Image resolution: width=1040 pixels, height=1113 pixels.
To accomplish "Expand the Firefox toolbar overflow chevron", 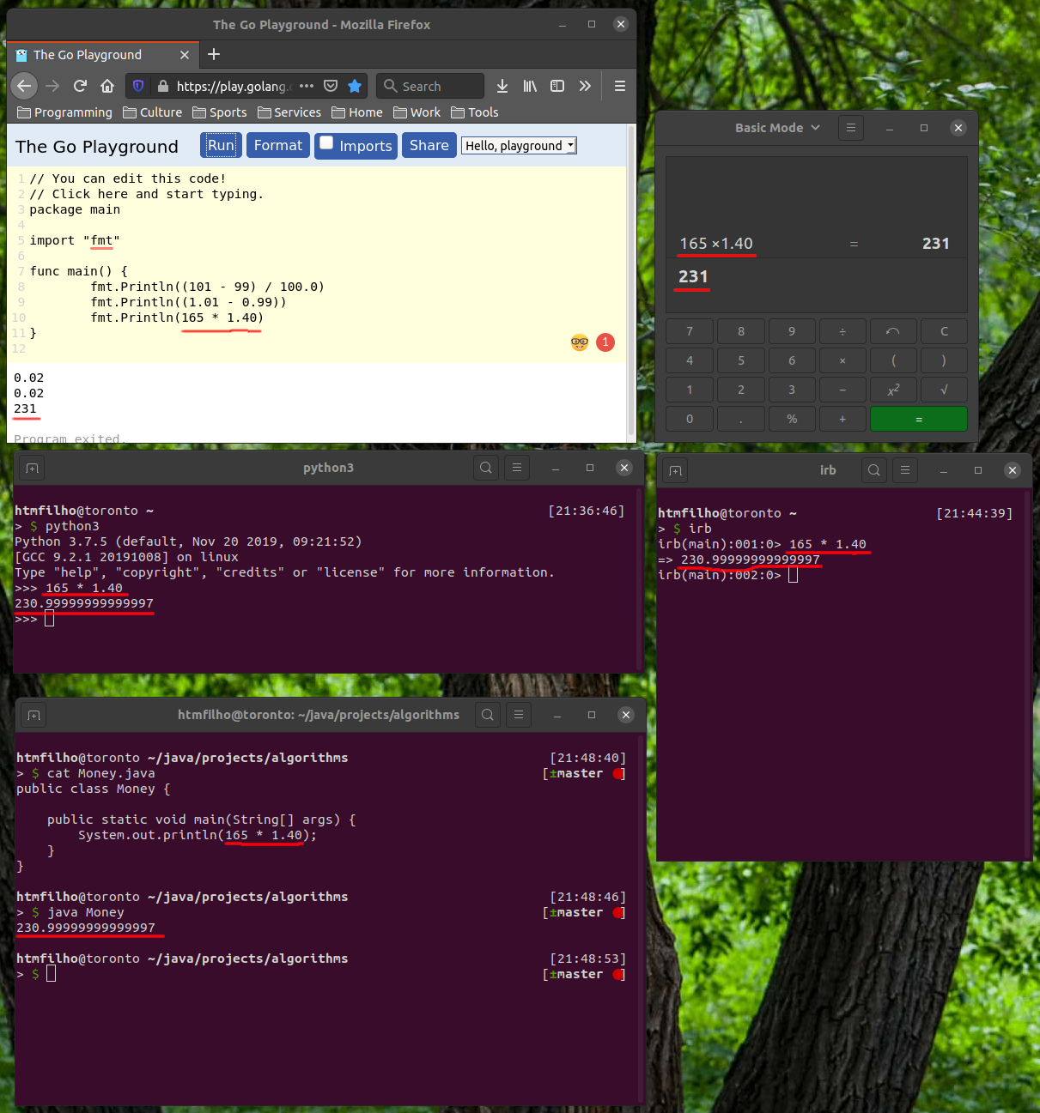I will point(585,86).
